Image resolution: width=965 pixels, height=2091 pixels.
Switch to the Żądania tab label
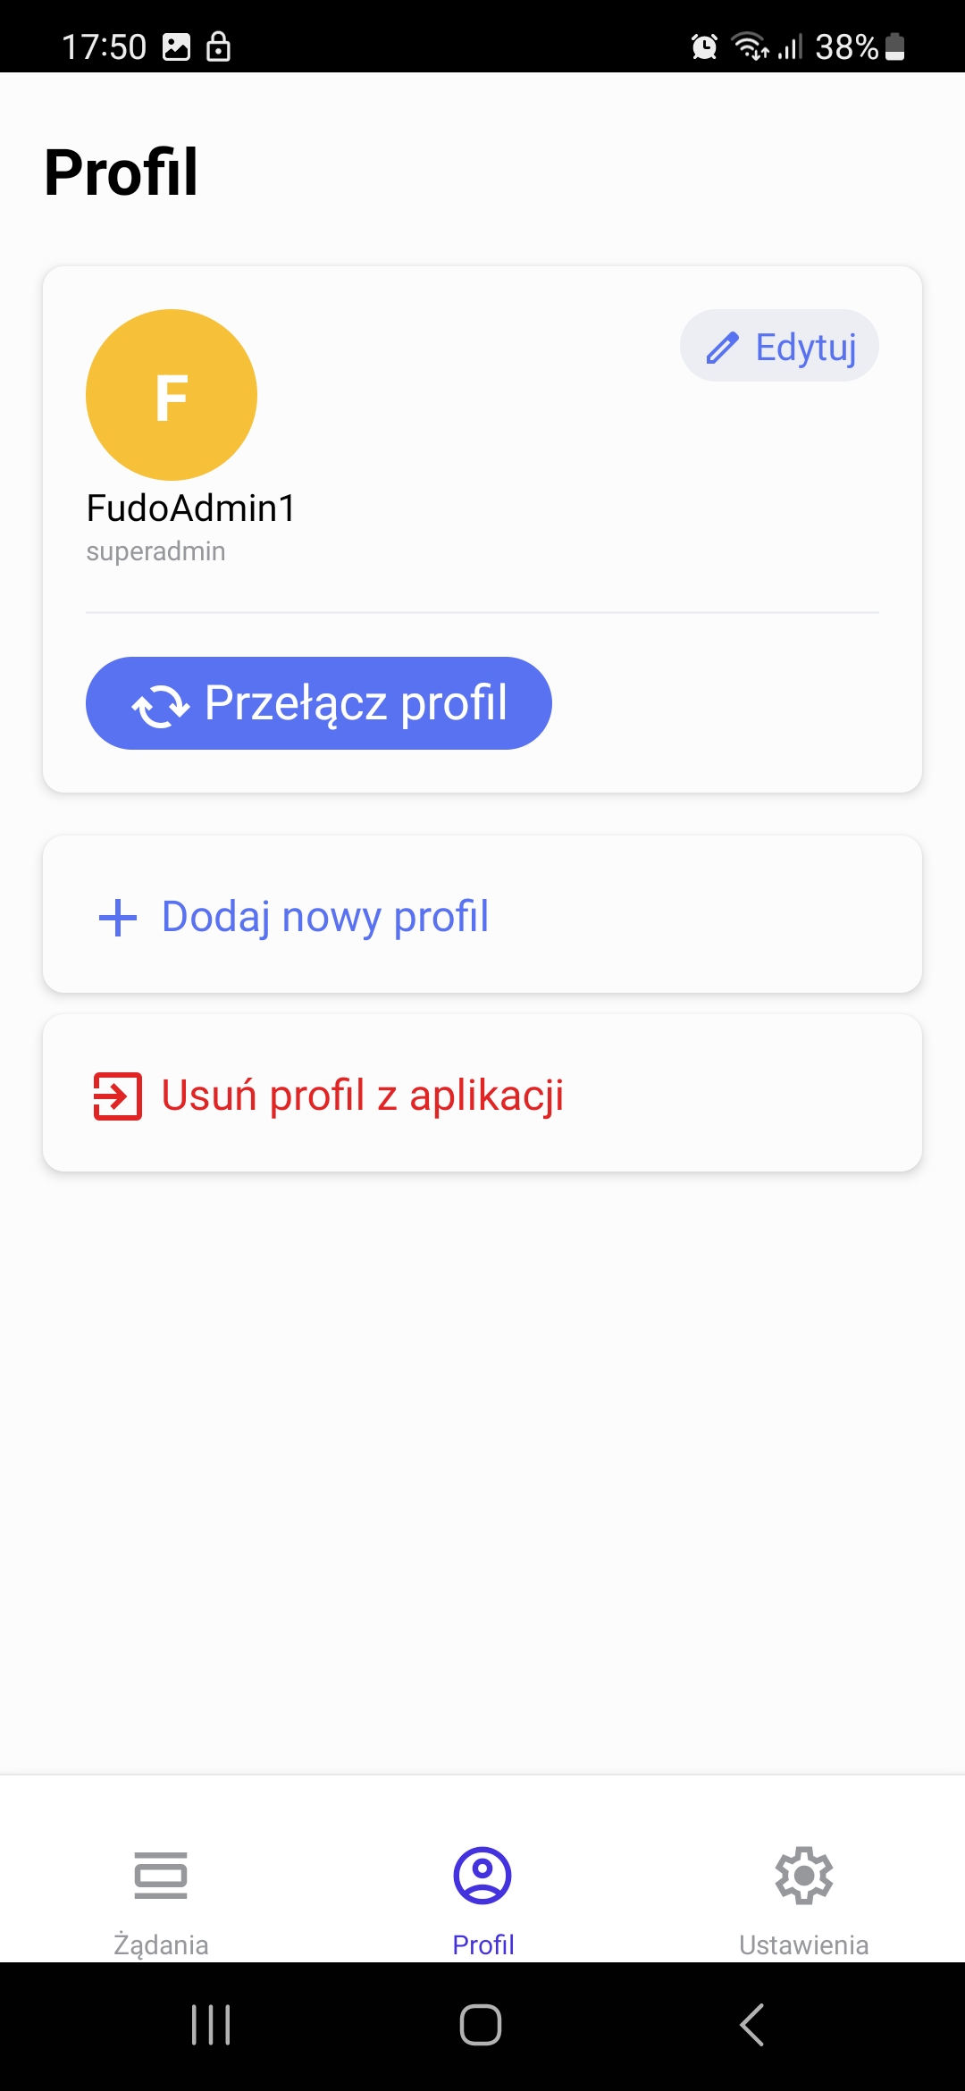tap(161, 1944)
